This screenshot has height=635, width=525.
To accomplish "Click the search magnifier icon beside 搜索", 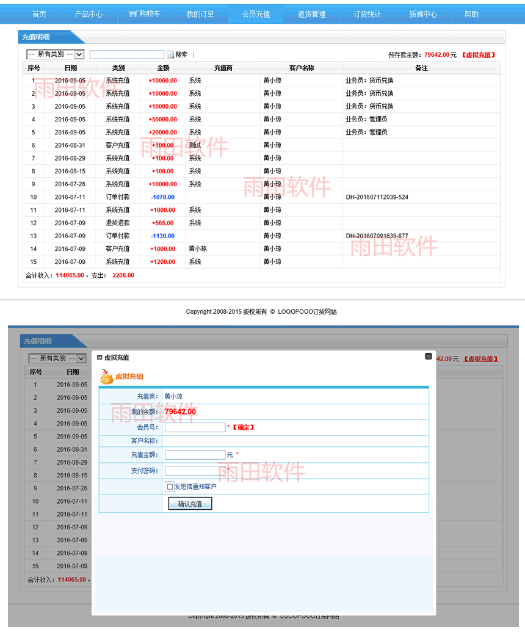I will 170,55.
